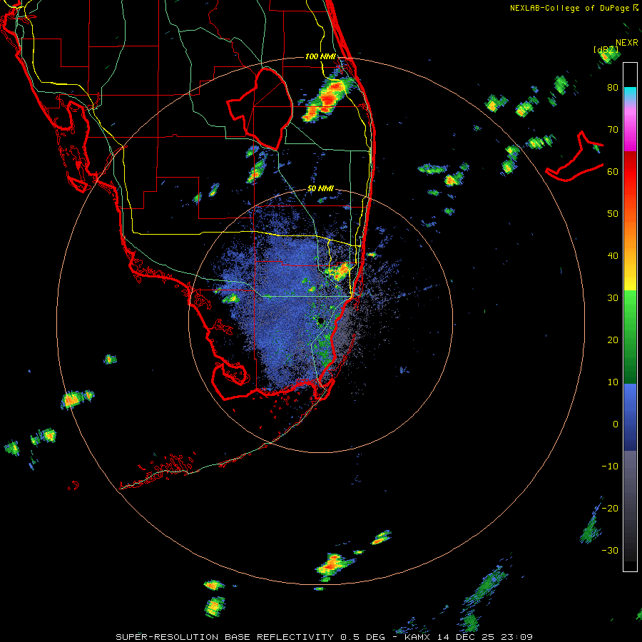
Task: Click the 10 value on the dBZ scale
Action: tap(613, 382)
